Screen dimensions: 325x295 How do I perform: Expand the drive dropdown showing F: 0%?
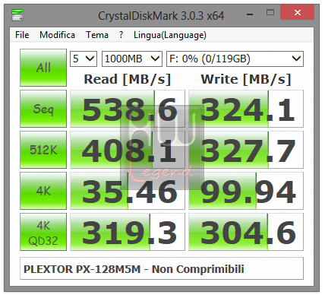235,59
